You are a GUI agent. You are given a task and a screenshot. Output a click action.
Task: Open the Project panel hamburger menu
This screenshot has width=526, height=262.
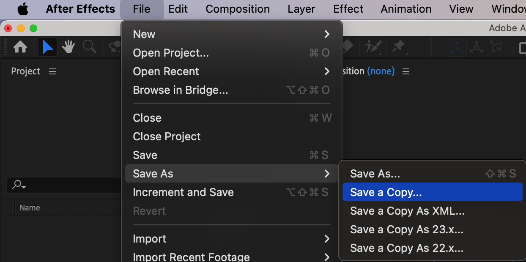[x=52, y=71]
